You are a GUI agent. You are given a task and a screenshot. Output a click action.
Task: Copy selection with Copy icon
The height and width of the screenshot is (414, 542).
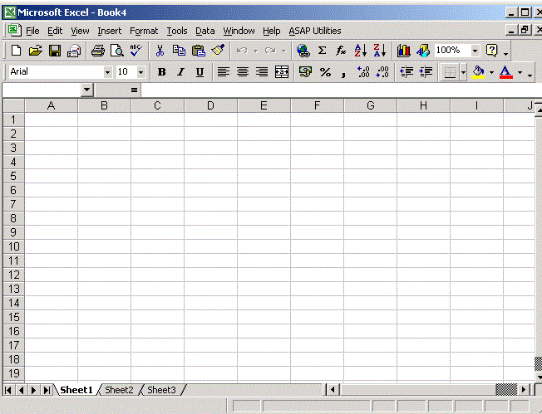(179, 51)
